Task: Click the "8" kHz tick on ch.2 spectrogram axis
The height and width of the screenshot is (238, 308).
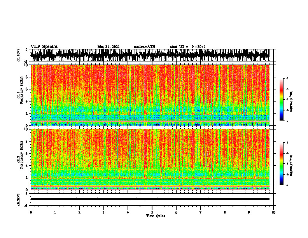Action: click(x=27, y=142)
